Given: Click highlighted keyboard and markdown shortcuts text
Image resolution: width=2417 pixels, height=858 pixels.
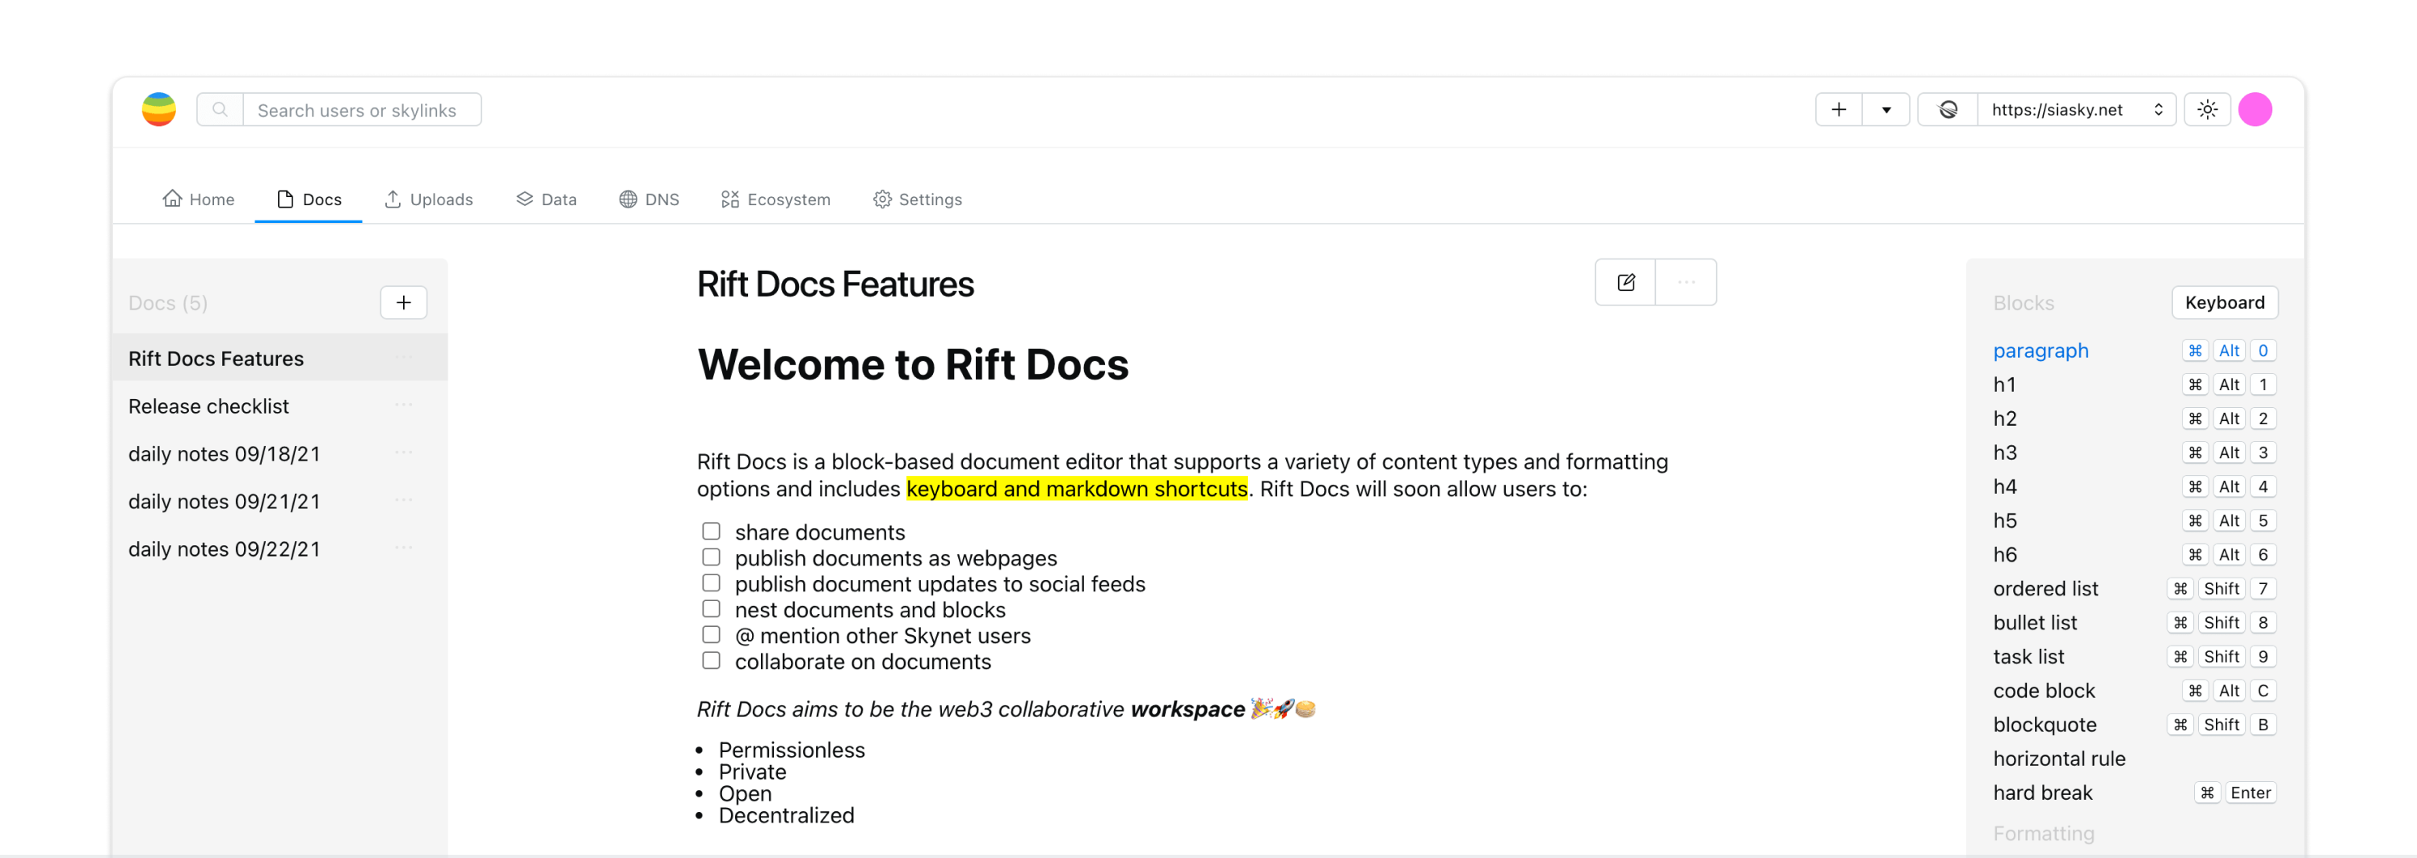Looking at the screenshot, I should click(1076, 489).
